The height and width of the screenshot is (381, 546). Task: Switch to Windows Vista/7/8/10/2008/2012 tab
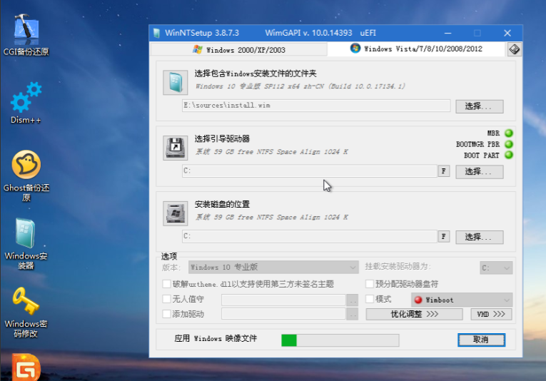416,49
